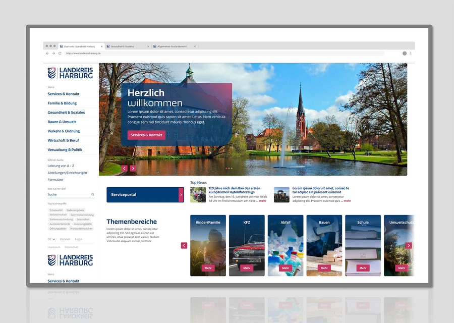
Task: Open Leistung von A - Z link
Action: [61, 166]
